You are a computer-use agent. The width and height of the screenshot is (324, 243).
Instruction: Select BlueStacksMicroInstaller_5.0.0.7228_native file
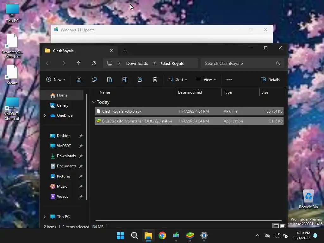189,121
